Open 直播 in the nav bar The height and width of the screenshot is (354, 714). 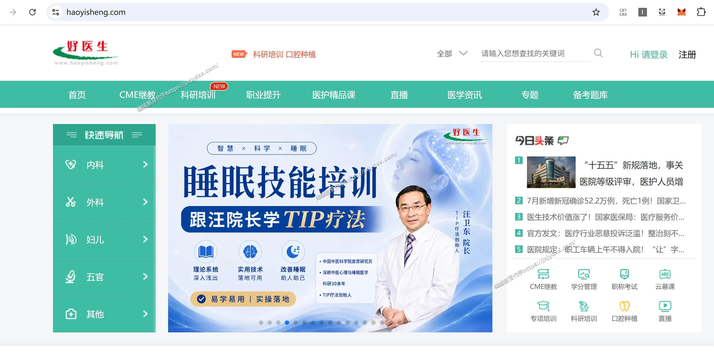(x=399, y=95)
